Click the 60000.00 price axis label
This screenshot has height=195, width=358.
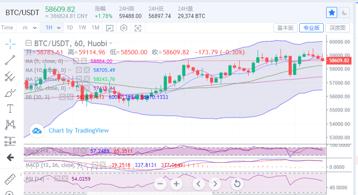pos(340,42)
